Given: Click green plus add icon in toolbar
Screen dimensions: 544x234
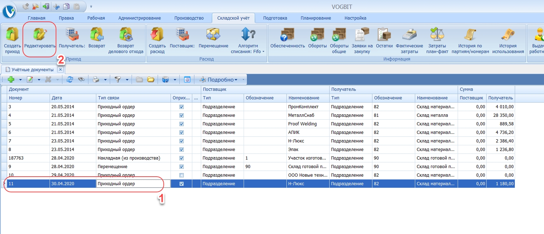Looking at the screenshot, I should [11, 80].
